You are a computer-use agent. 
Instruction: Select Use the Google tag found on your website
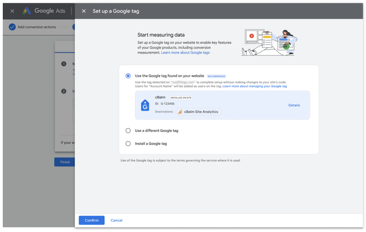coord(128,76)
